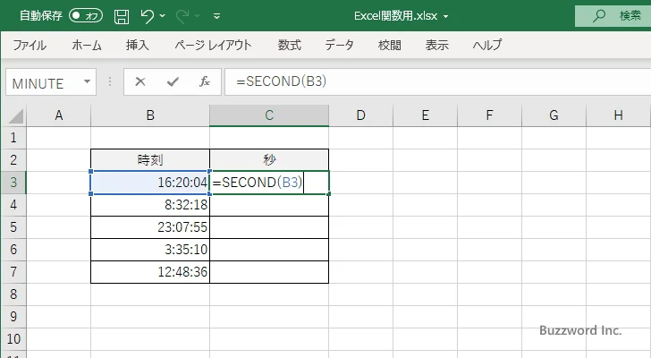Select row 5 header
This screenshot has width=651, height=358.
(x=13, y=227)
